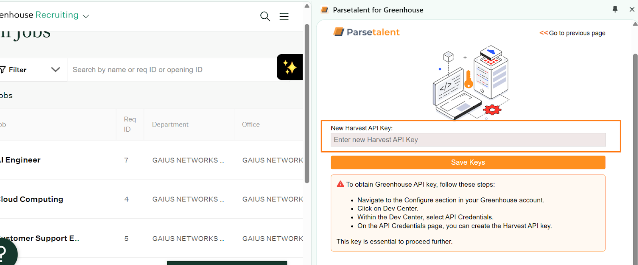Open the Greenhouse search magnifier icon

coord(265,16)
